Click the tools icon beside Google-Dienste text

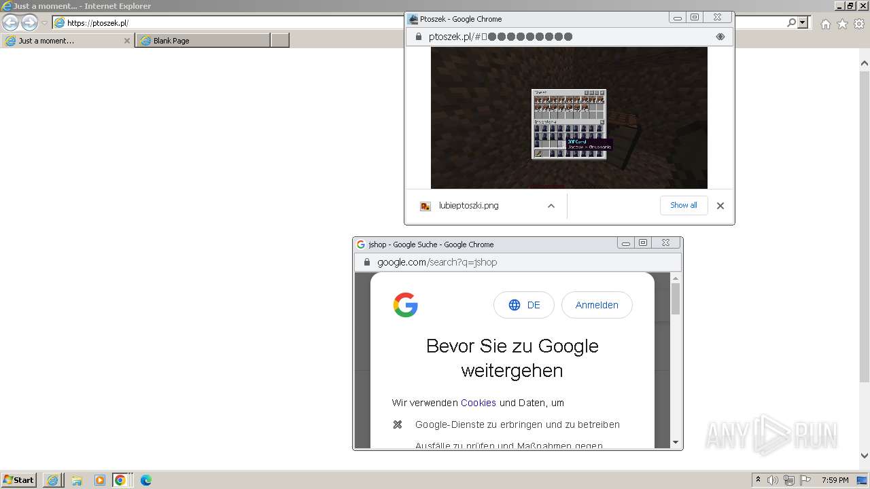[398, 424]
